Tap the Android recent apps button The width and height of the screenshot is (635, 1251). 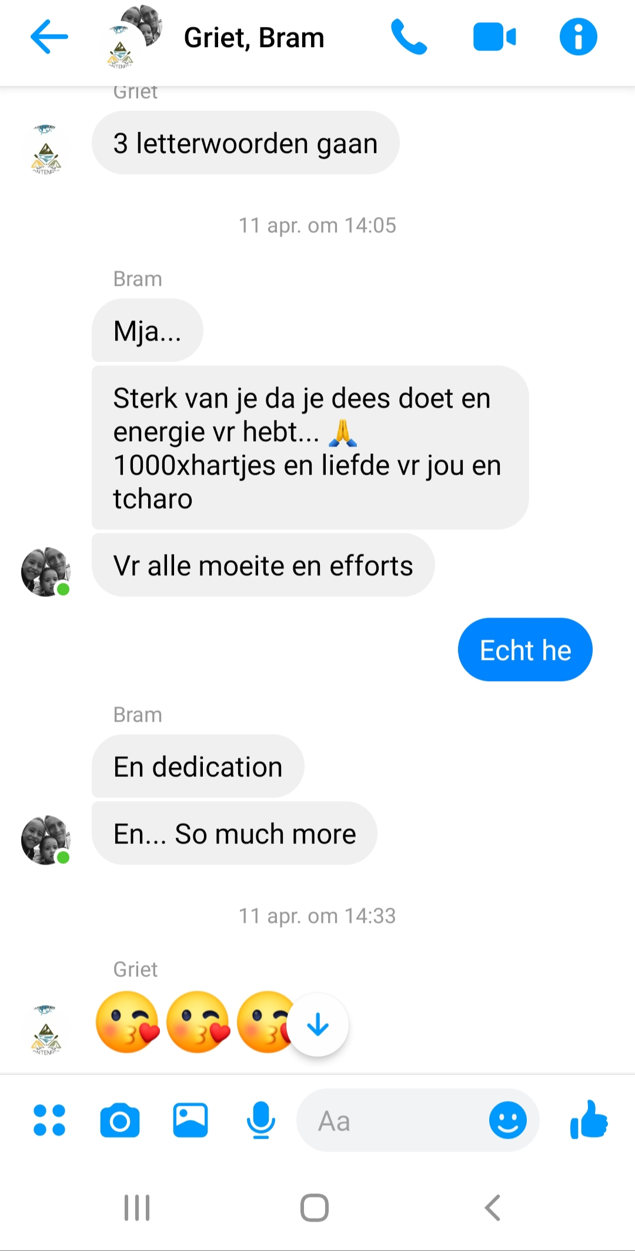[137, 1208]
